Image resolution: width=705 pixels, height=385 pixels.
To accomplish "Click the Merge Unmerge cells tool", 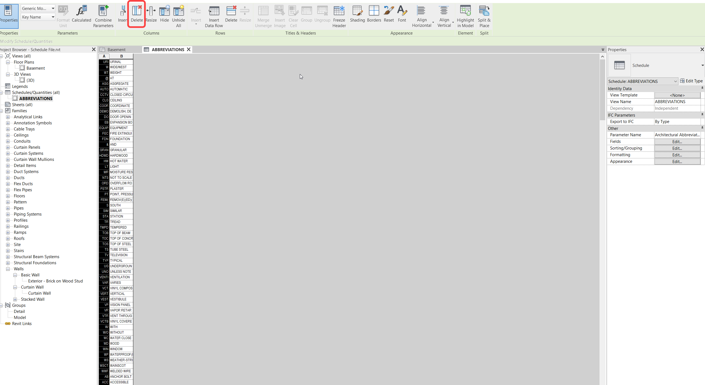I will [263, 15].
